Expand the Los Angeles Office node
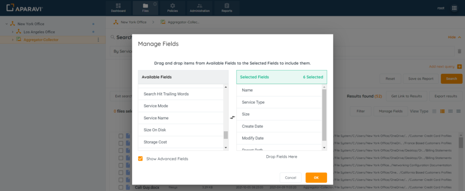The width and height of the screenshot is (465, 191). (x=13, y=32)
